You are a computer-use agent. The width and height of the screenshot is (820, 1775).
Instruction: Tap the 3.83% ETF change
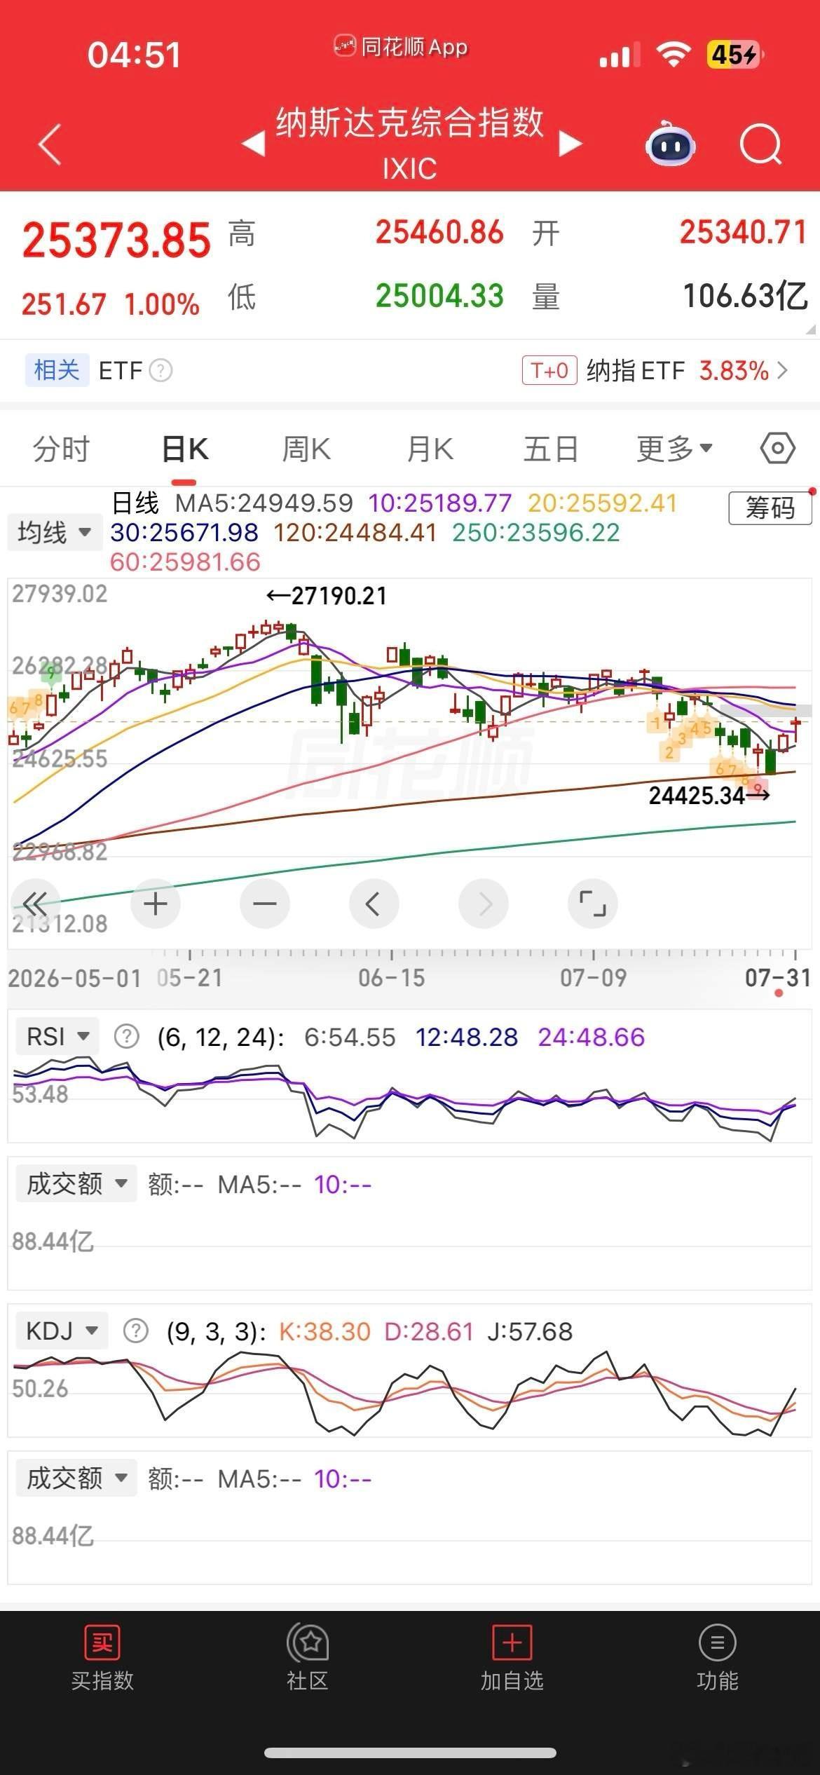[x=734, y=371]
